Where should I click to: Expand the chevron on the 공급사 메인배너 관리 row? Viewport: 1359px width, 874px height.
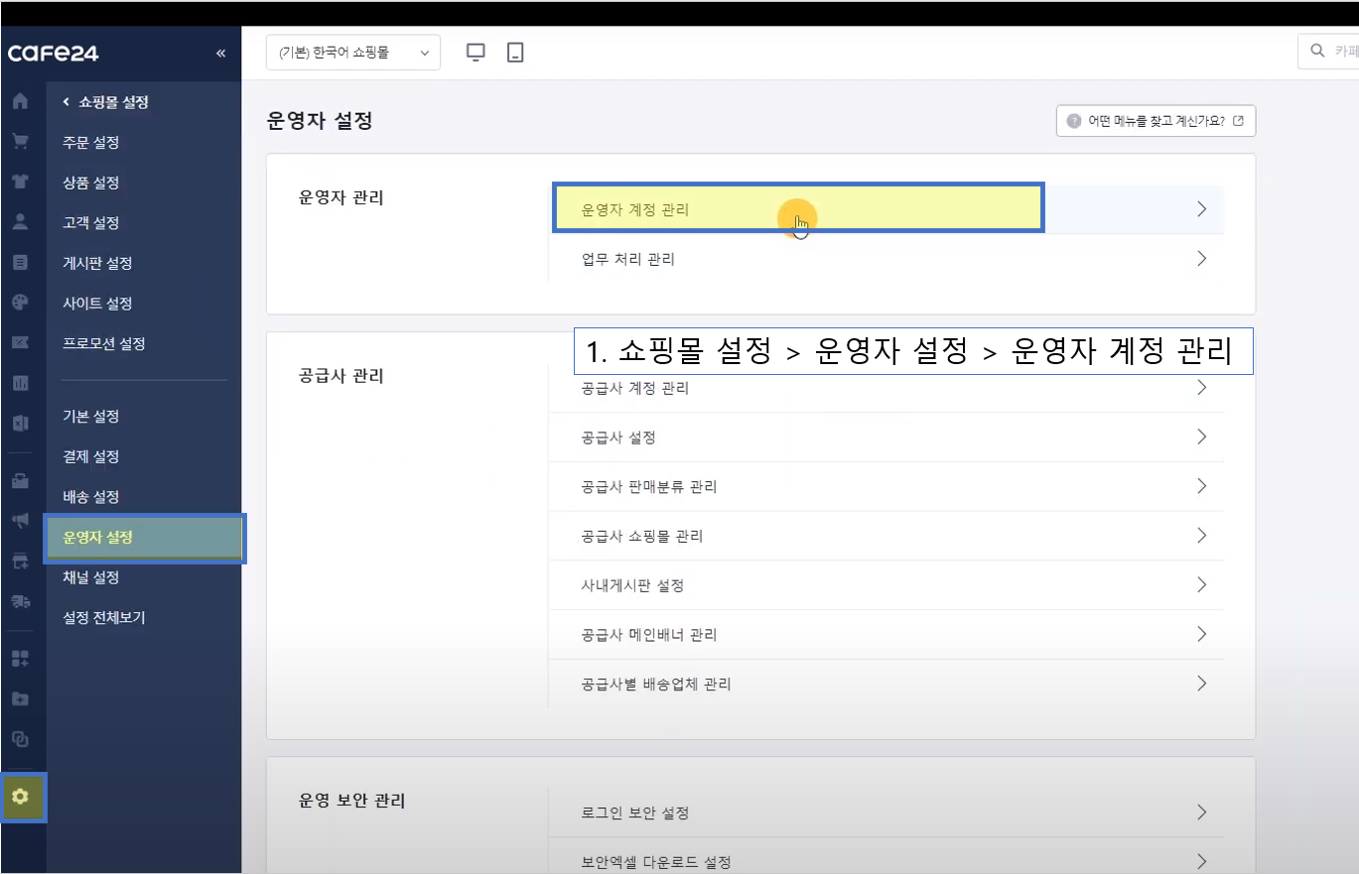[1201, 634]
